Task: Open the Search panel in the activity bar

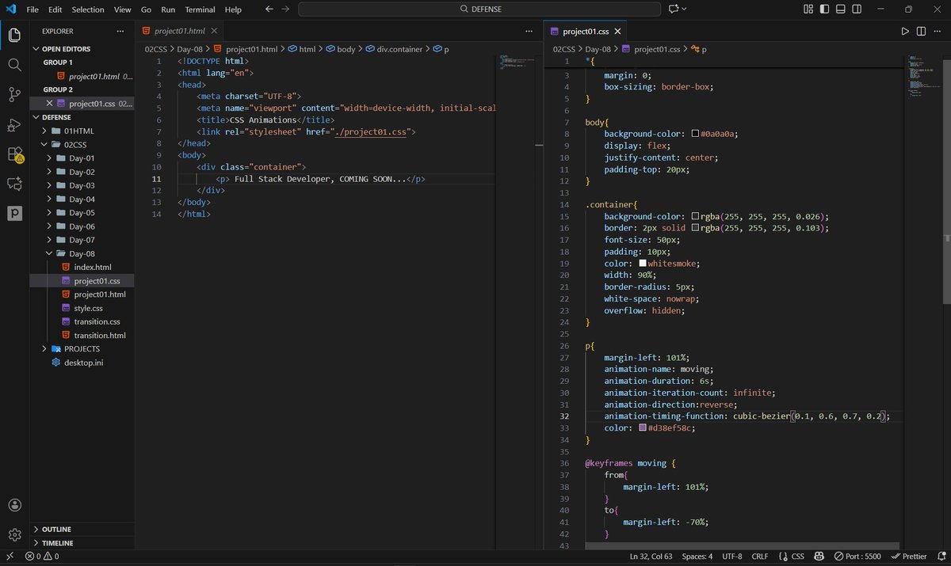Action: tap(14, 65)
